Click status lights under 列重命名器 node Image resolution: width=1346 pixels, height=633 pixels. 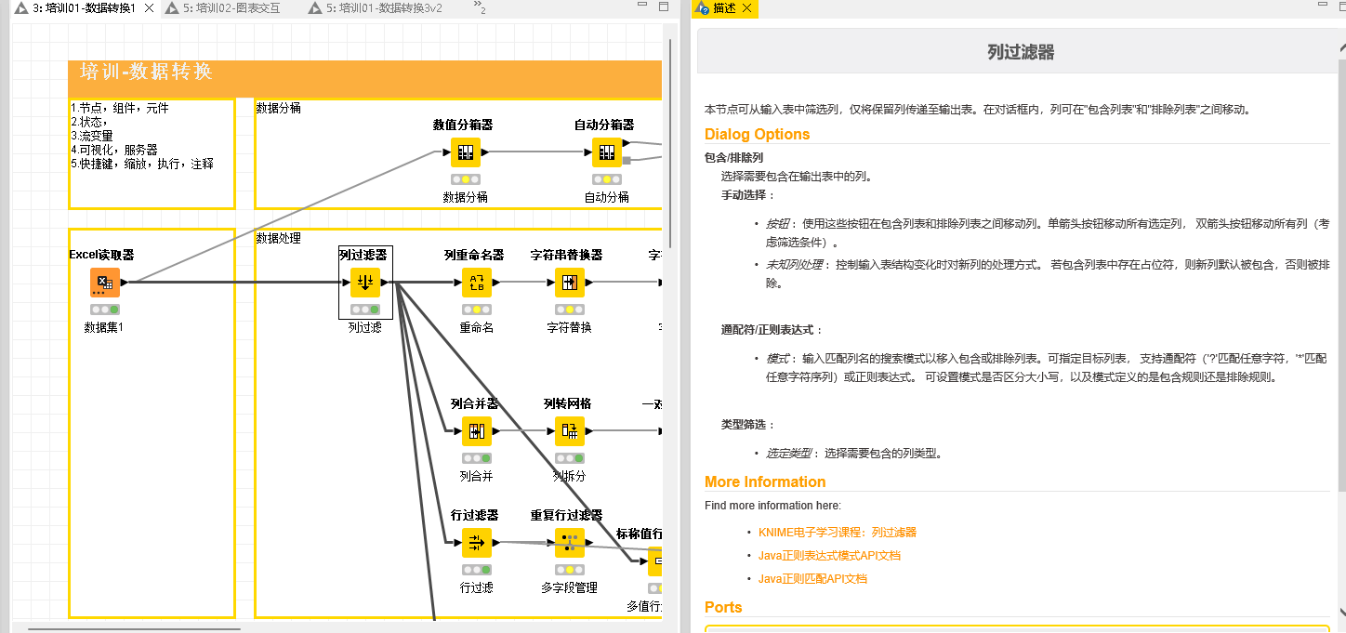(477, 310)
